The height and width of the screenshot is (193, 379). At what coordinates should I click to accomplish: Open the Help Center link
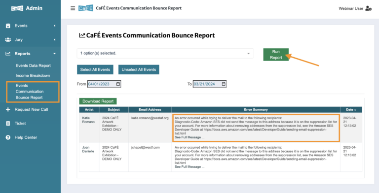click(26, 137)
